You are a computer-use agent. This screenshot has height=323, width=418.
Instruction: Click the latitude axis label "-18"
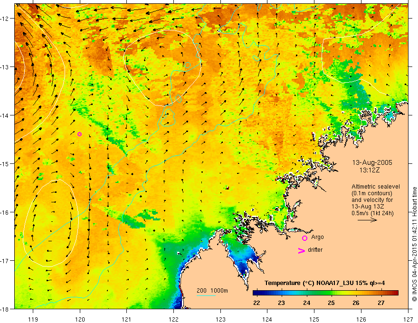(x=5, y=309)
